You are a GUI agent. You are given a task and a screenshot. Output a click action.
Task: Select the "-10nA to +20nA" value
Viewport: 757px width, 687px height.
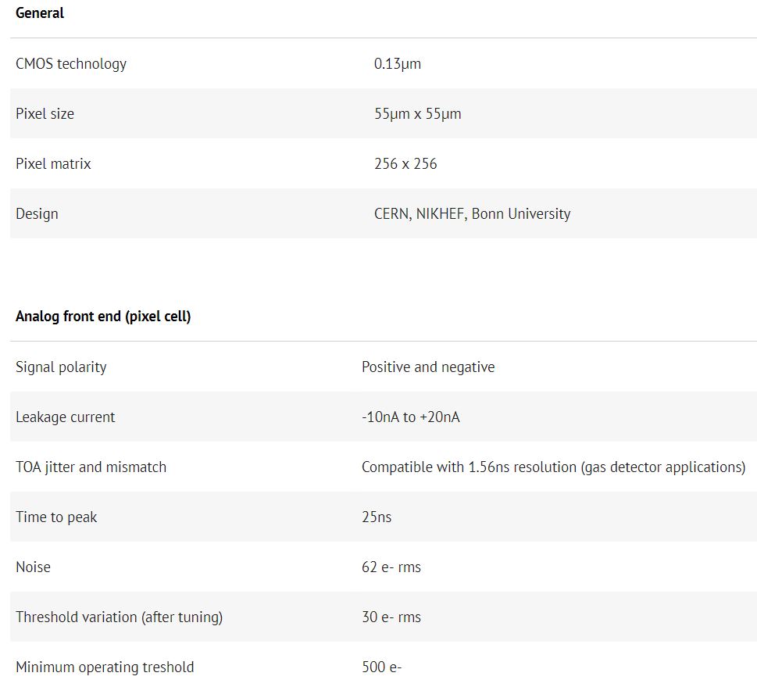pyautogui.click(x=410, y=417)
